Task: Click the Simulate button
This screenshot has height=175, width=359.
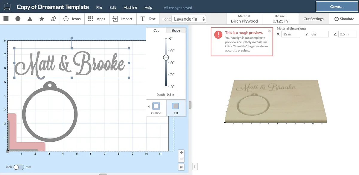Action: click(344, 19)
